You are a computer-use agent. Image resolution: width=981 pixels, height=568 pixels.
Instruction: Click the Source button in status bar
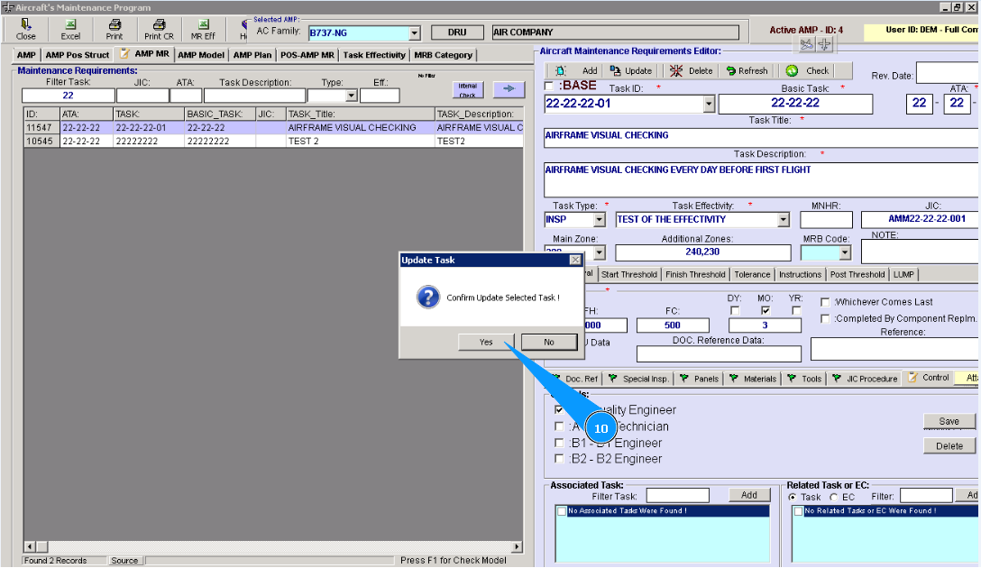(x=124, y=561)
